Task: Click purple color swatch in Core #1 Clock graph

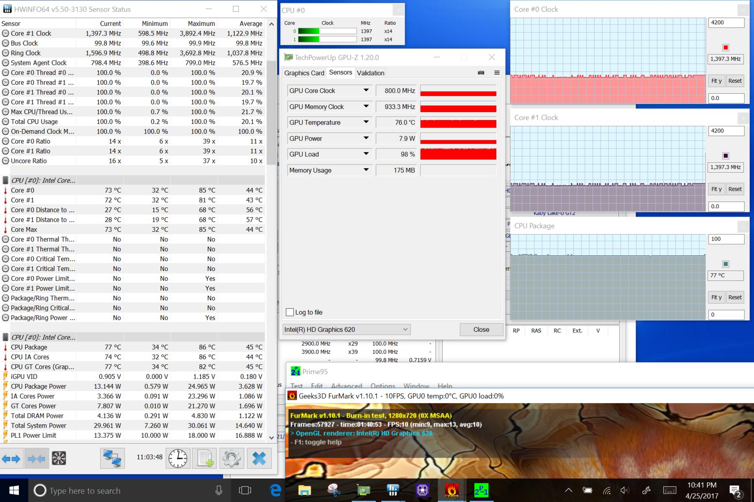Action: coord(726,156)
